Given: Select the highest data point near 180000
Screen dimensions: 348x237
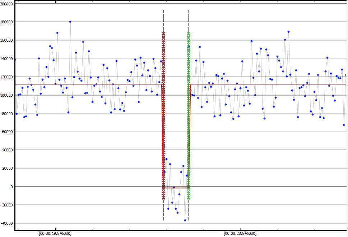Looking at the screenshot, I should pos(70,22).
